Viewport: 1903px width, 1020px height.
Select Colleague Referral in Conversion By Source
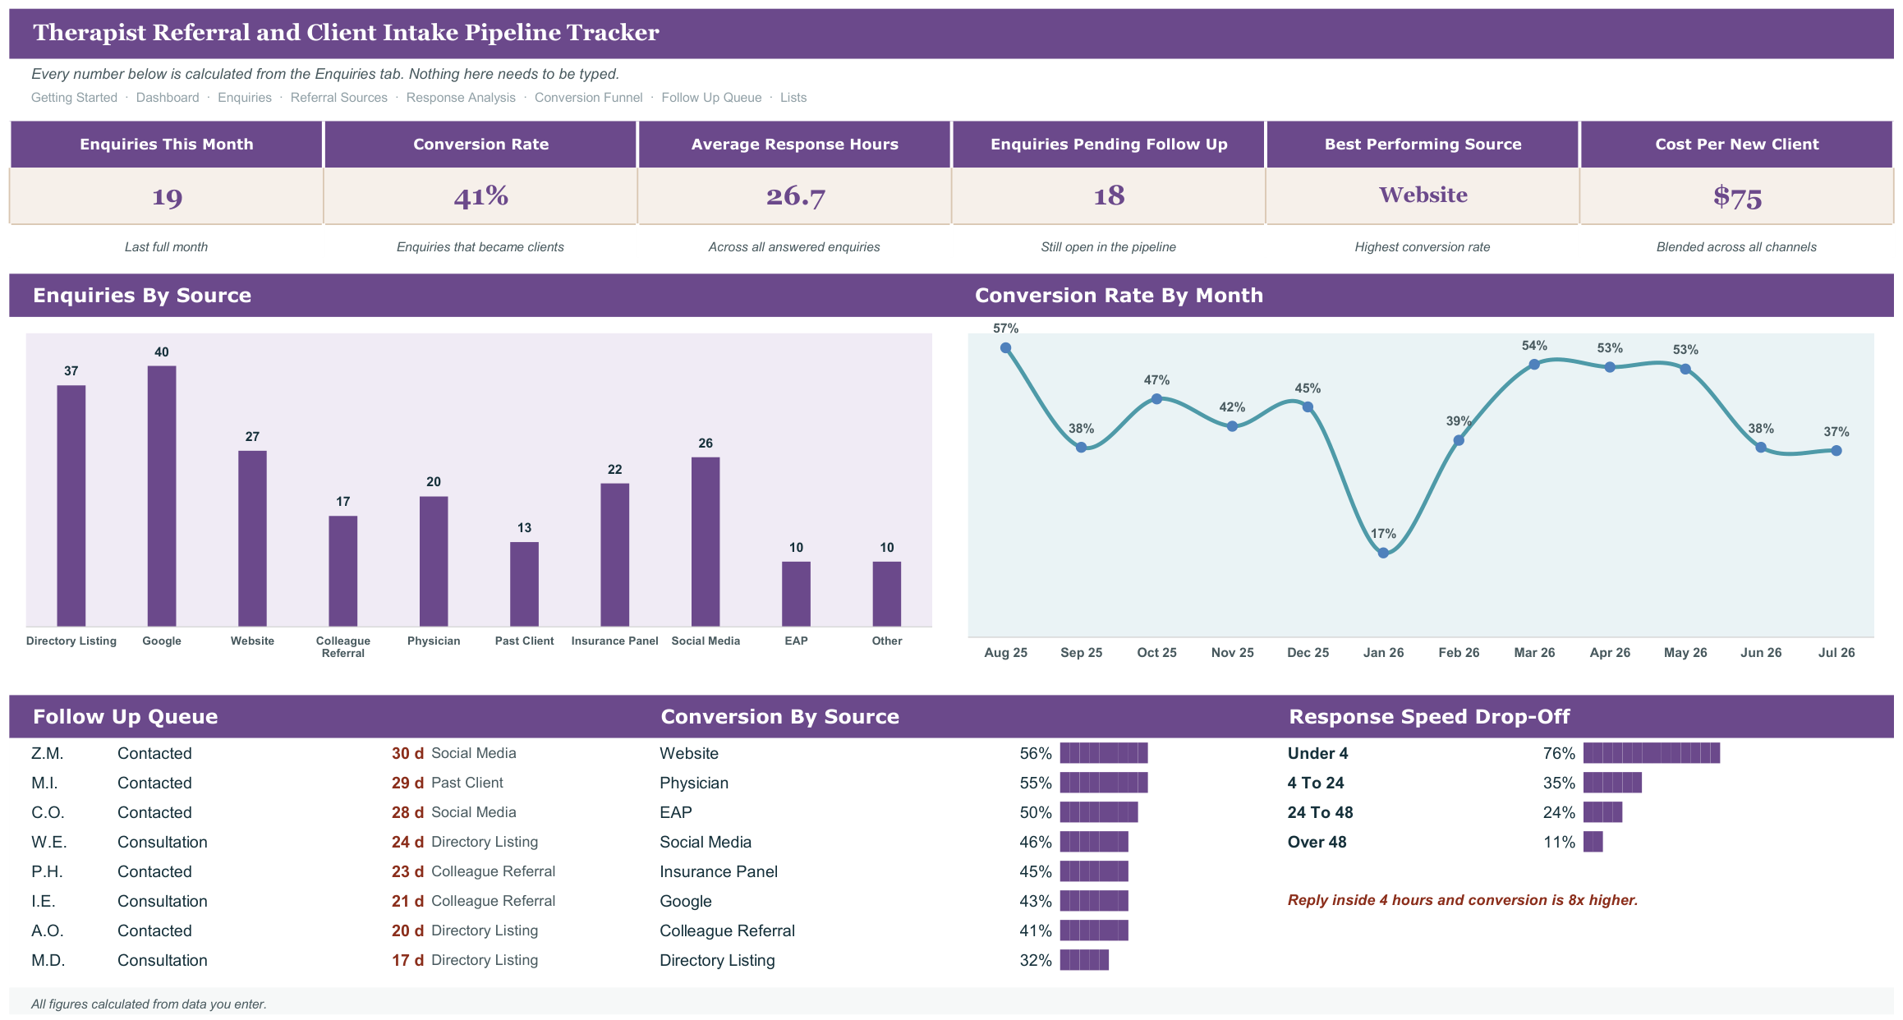tap(727, 931)
